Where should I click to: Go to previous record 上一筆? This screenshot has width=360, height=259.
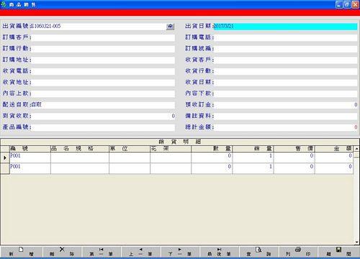pos(140,252)
